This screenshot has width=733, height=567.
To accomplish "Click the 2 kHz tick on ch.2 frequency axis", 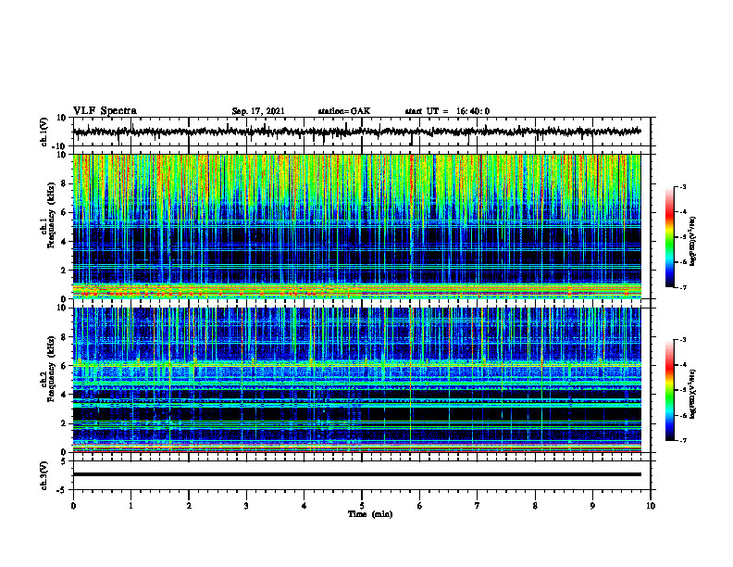I will [x=65, y=423].
